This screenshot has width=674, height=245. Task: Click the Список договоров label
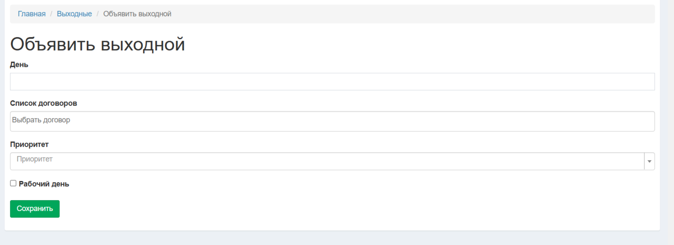click(x=43, y=103)
